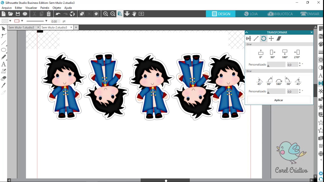324x182 pixels.
Task: Set rotation to 180° preset
Action: 285,54
